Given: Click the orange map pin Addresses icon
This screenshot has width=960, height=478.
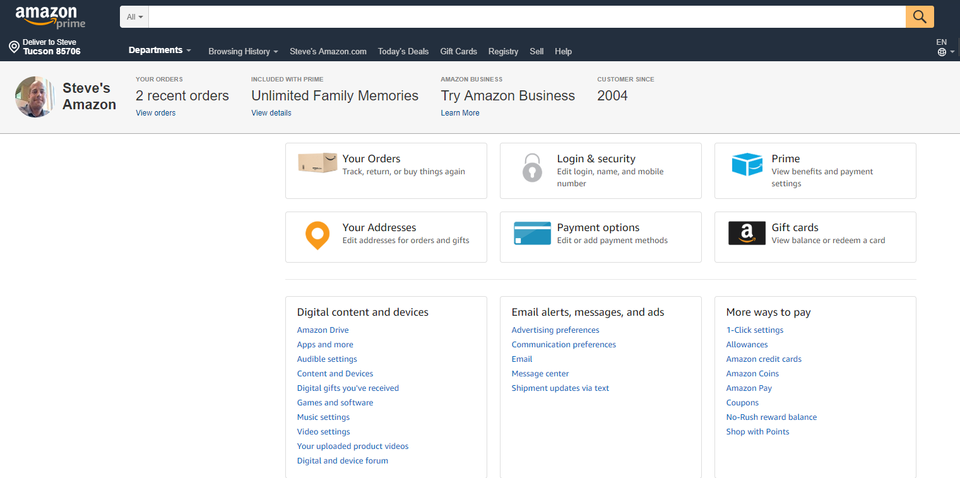Looking at the screenshot, I should [317, 236].
